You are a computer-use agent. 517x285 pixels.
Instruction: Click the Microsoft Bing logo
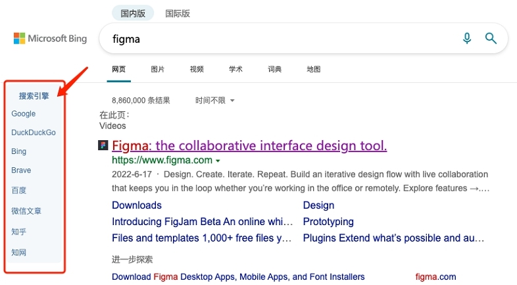tap(51, 39)
